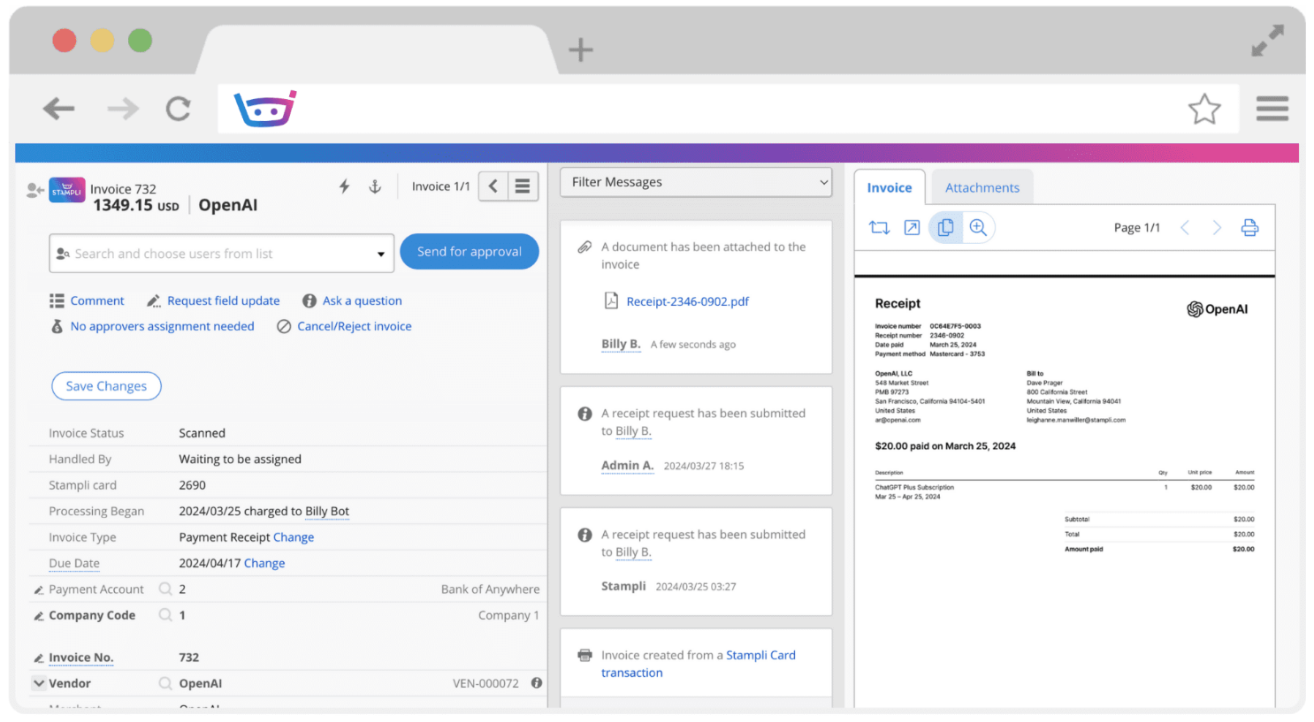Click the pencil icon beside Invoice No.

pos(39,658)
